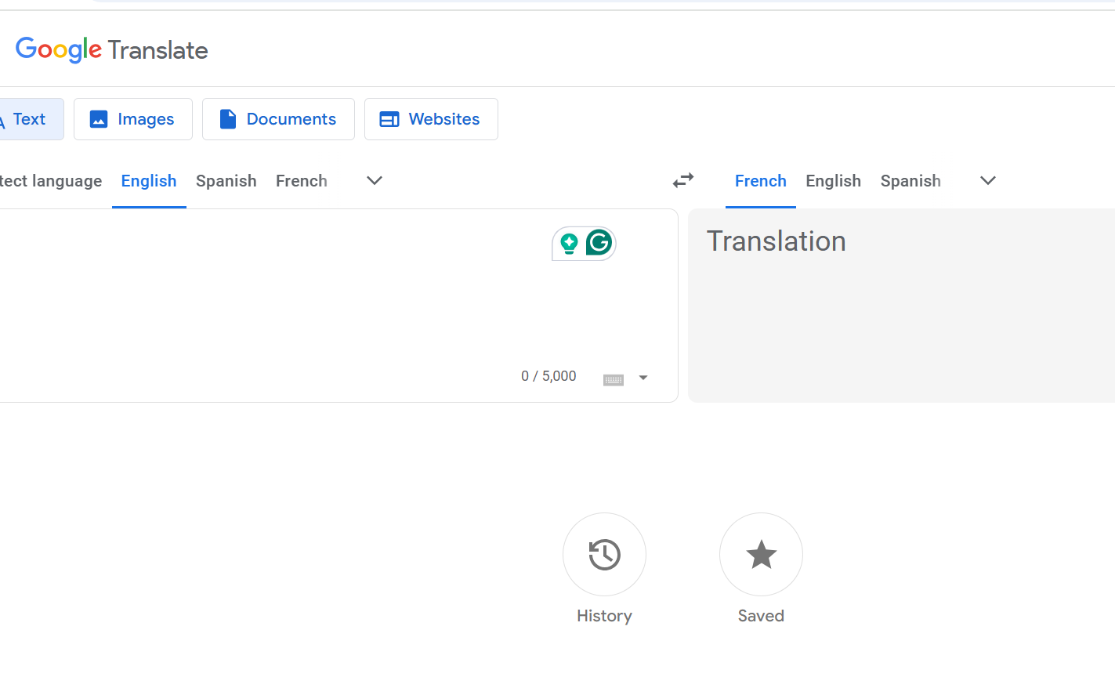The height and width of the screenshot is (677, 1115).
Task: Click the Translation output panel
Action: click(901, 306)
